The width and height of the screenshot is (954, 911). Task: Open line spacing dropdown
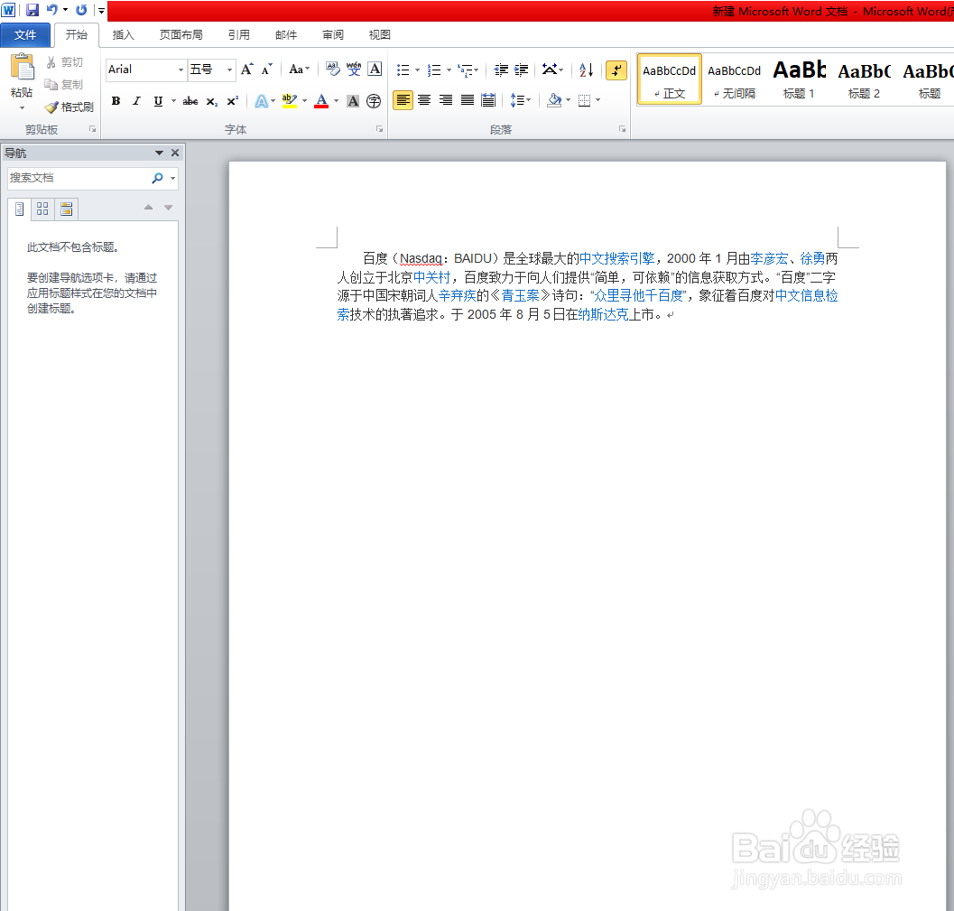click(x=520, y=100)
